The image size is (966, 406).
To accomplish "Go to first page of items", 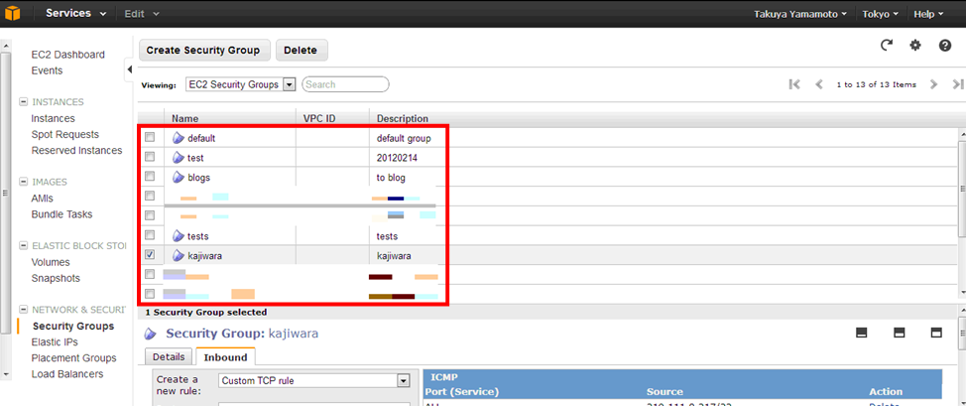I will 794,84.
